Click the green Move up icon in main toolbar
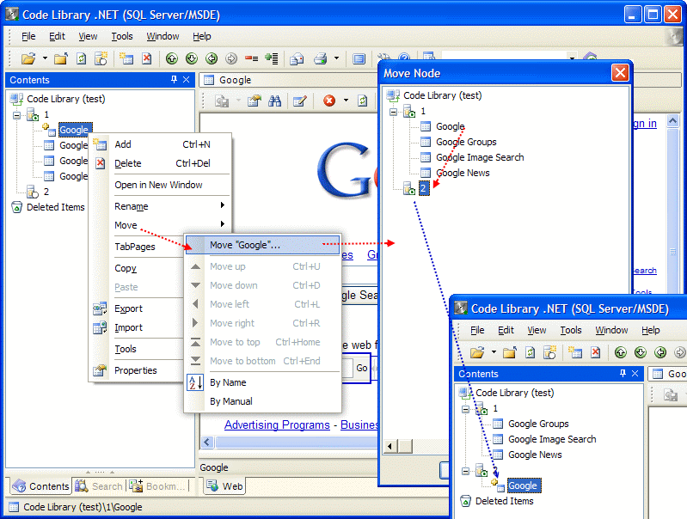Viewport: 687px width, 519px height. coord(172,58)
